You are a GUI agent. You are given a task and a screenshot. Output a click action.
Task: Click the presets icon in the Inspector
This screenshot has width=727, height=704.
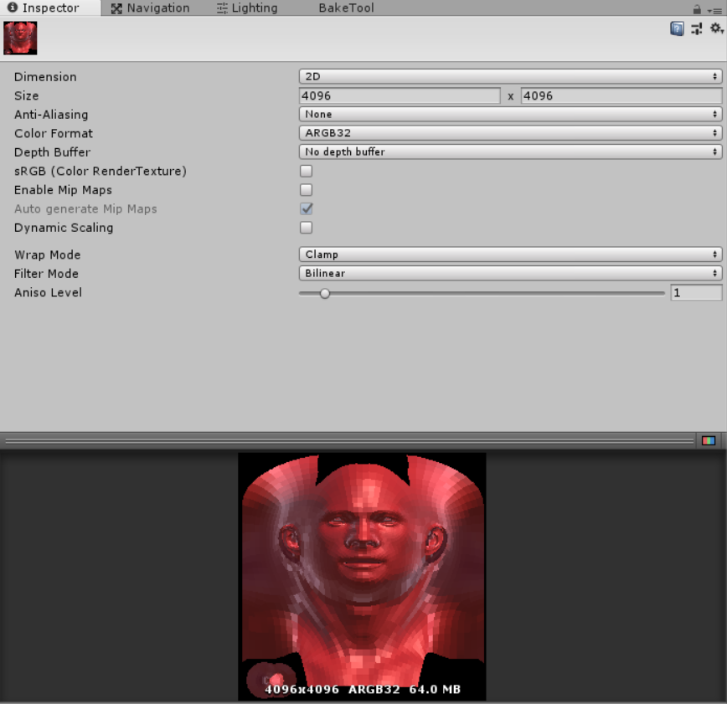696,28
